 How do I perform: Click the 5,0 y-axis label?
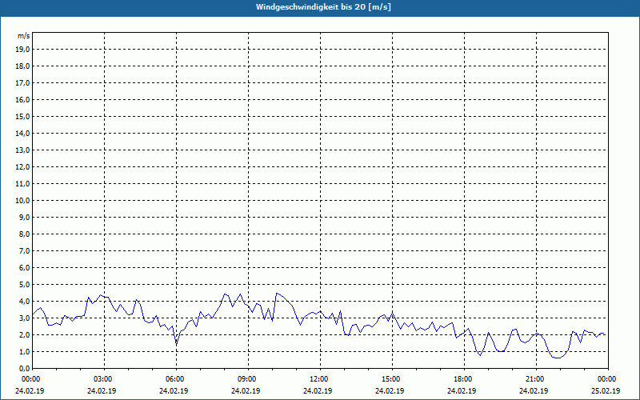click(24, 285)
